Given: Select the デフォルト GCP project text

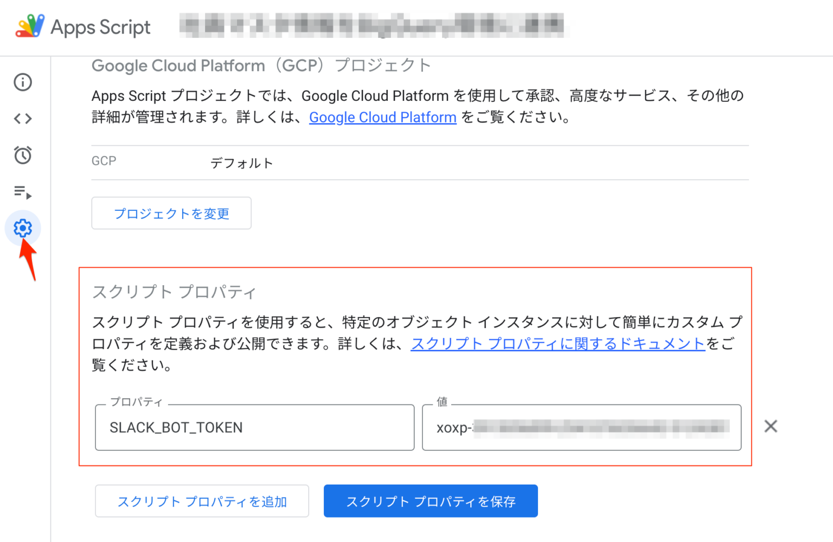Looking at the screenshot, I should (242, 162).
